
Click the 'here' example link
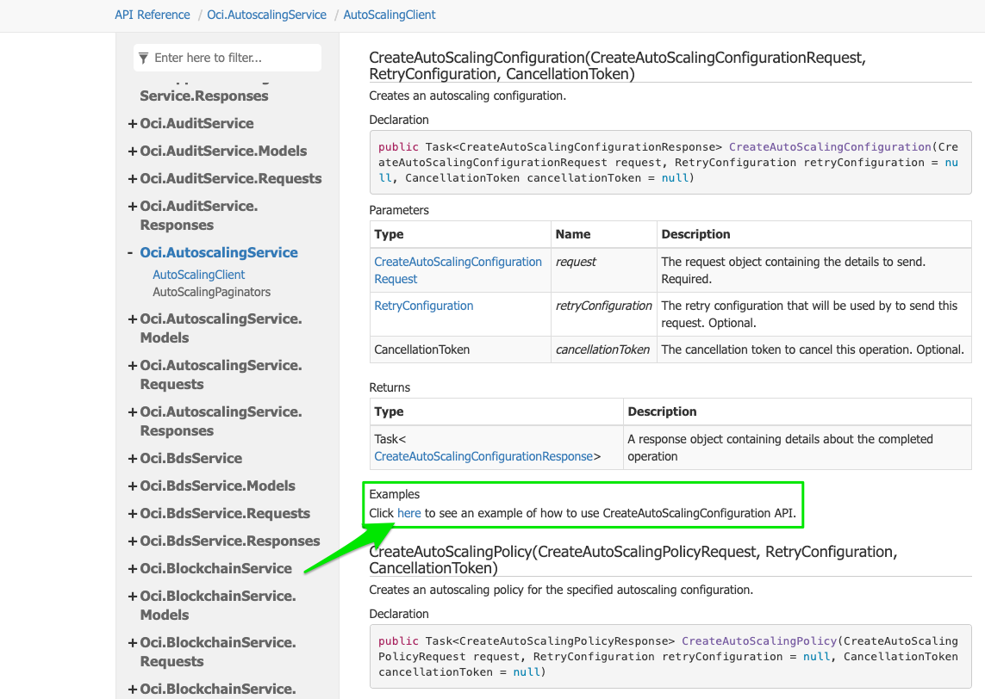(409, 512)
